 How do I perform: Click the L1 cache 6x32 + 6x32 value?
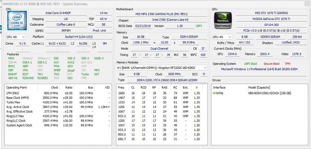coord(57,43)
